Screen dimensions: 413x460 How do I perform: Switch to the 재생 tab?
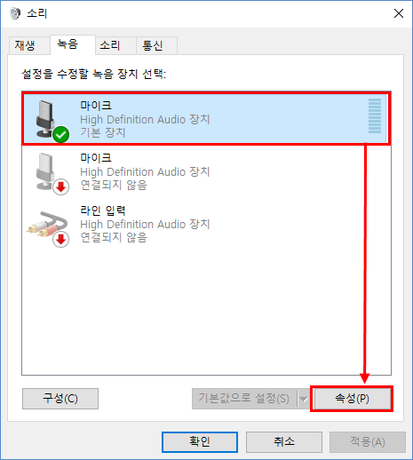(25, 45)
